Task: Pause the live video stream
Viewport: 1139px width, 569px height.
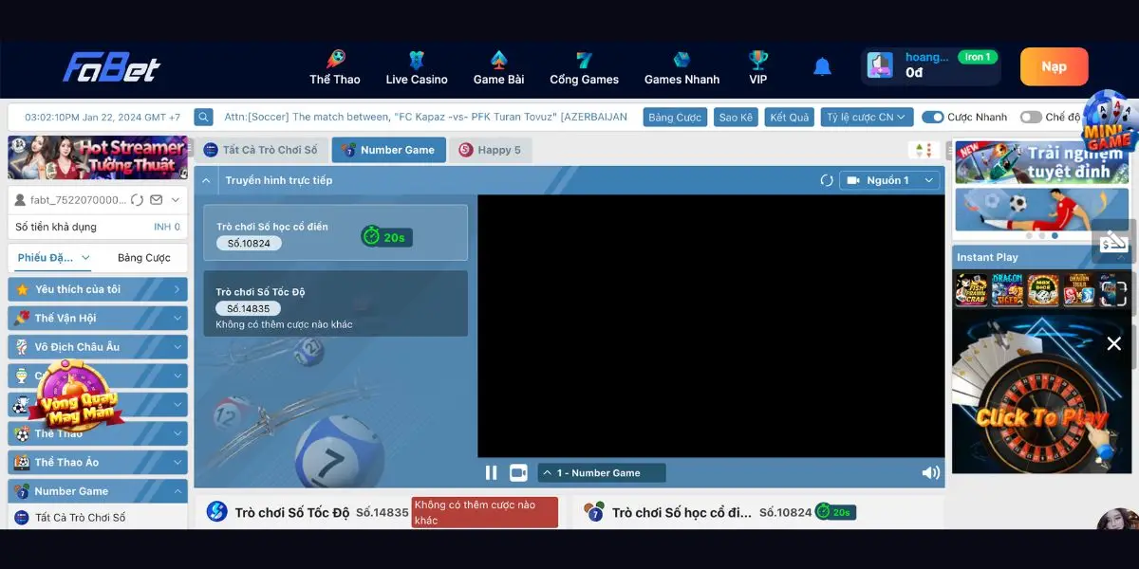Action: point(491,472)
